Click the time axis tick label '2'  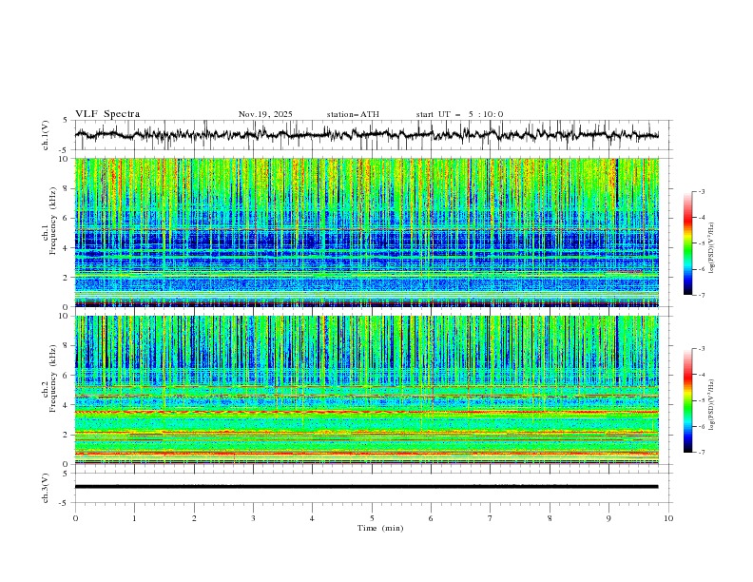tap(194, 518)
